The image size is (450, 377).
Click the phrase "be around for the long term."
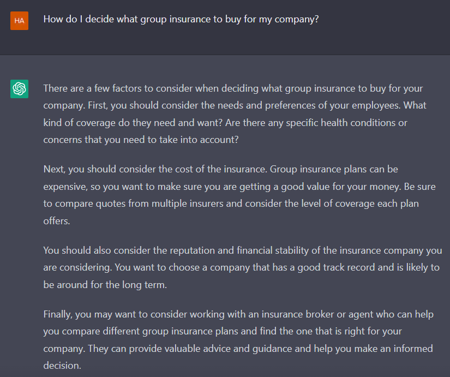(105, 285)
